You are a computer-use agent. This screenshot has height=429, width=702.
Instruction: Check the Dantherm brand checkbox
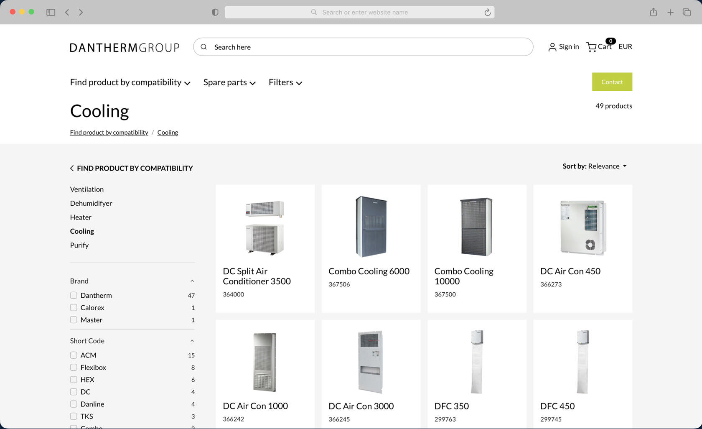[74, 295]
